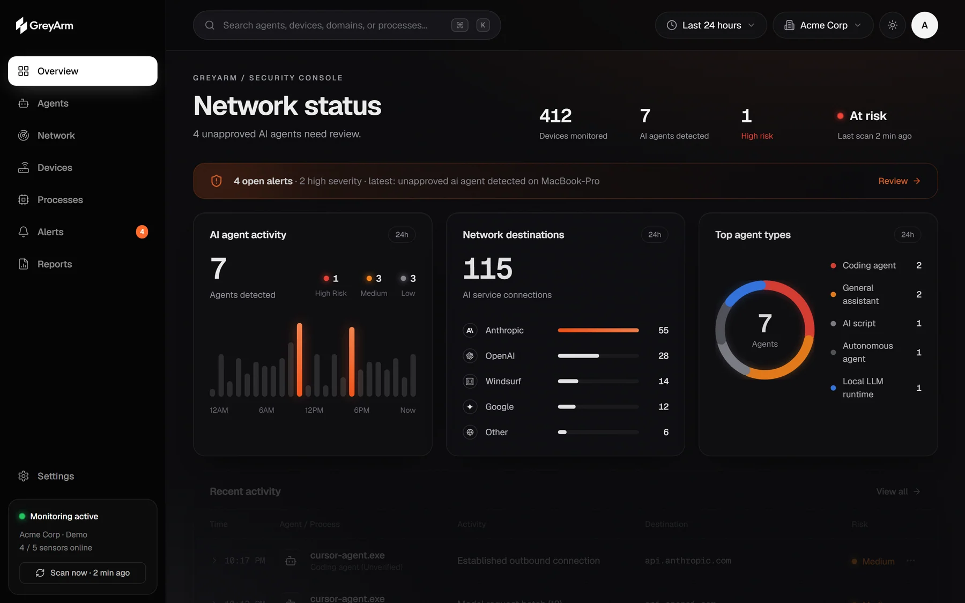Click the Other globe icon

click(x=470, y=432)
